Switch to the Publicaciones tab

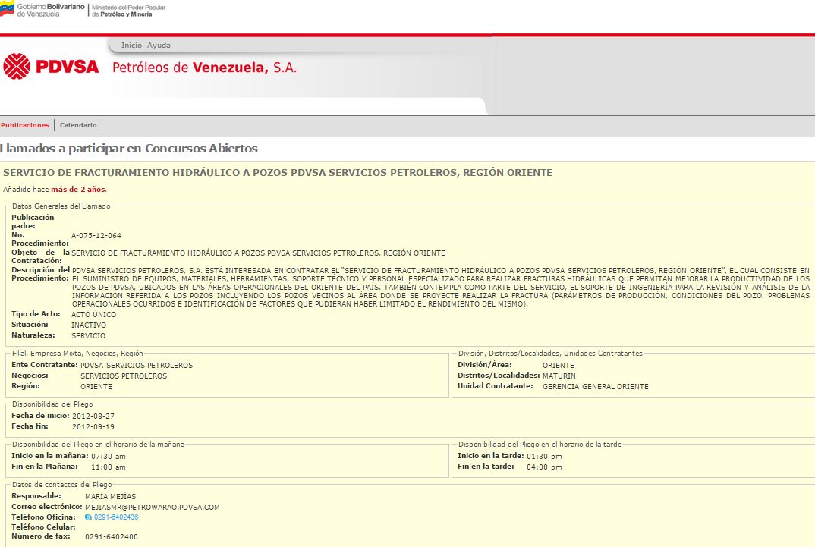pyautogui.click(x=25, y=125)
